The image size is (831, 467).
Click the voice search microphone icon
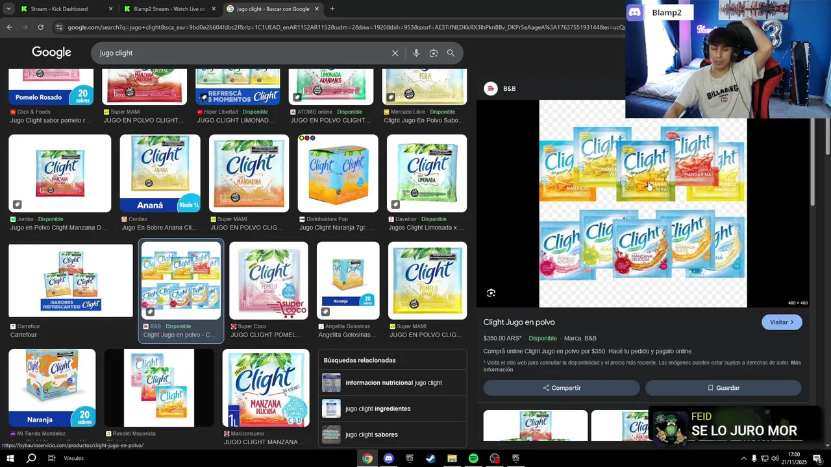416,53
